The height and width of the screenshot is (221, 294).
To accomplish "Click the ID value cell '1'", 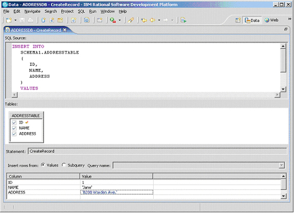I will coord(117,182).
